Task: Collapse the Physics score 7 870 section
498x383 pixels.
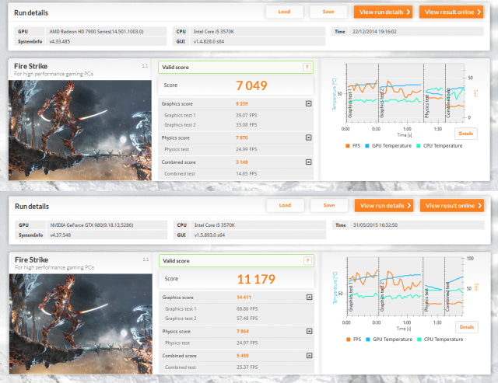Action: [x=308, y=137]
